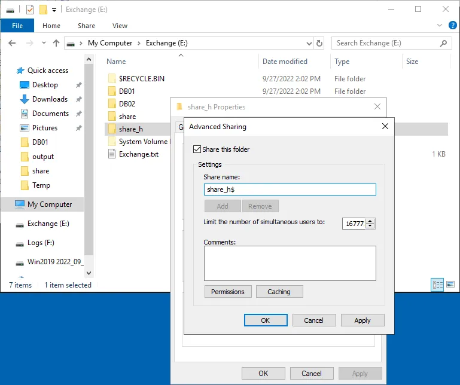This screenshot has height=385, width=460.
Task: Click the Share name text field
Action: tap(290, 190)
